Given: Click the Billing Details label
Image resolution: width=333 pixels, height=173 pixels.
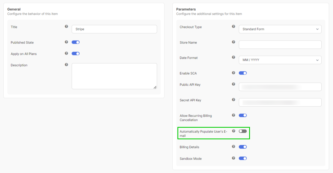Looking at the screenshot, I should [x=189, y=147].
